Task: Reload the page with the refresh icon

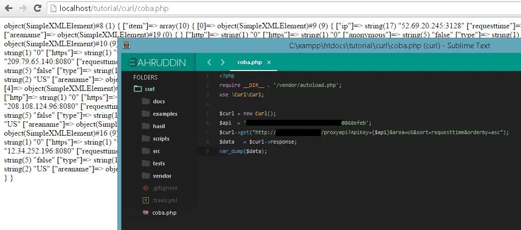Action: pos(37,8)
